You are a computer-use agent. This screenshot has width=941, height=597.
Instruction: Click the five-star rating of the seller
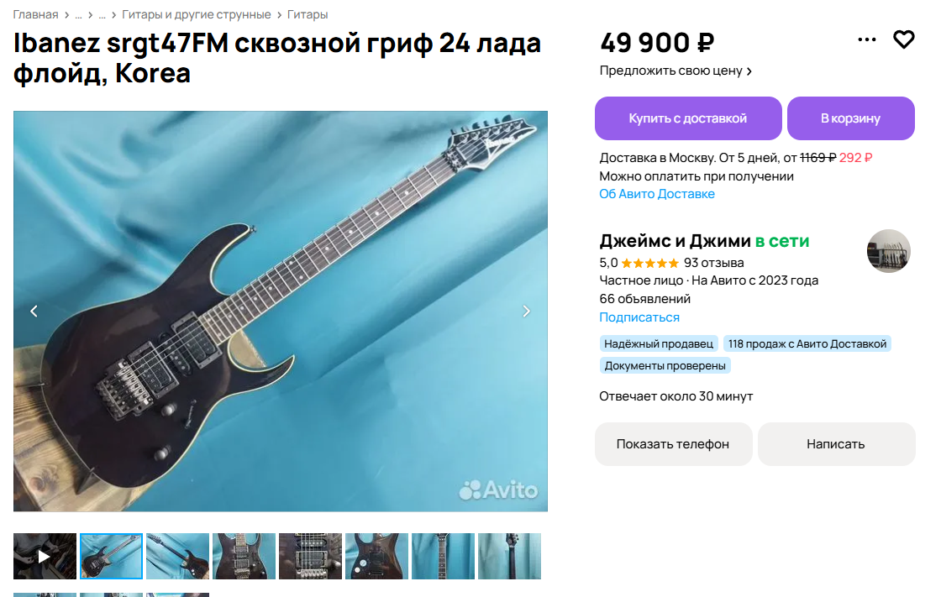point(650,263)
